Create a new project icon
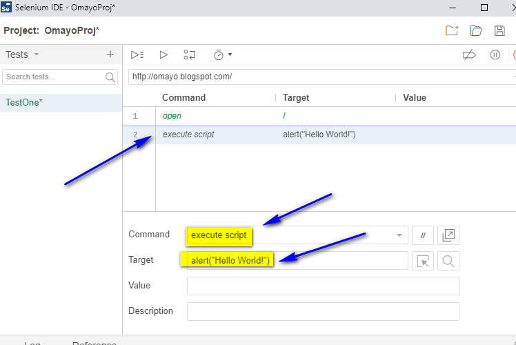This screenshot has width=516, height=345. (x=452, y=30)
